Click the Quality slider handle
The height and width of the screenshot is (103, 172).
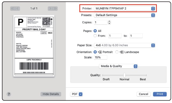pyautogui.click(x=124, y=75)
